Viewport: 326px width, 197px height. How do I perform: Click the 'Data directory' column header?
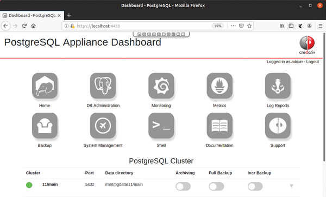[x=119, y=173]
